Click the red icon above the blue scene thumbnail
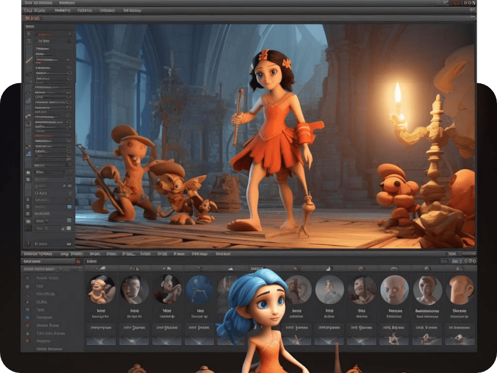The height and width of the screenshot is (373, 497). (x=199, y=268)
